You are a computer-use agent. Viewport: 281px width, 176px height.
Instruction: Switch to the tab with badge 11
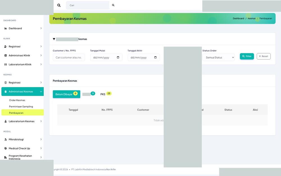point(89,94)
